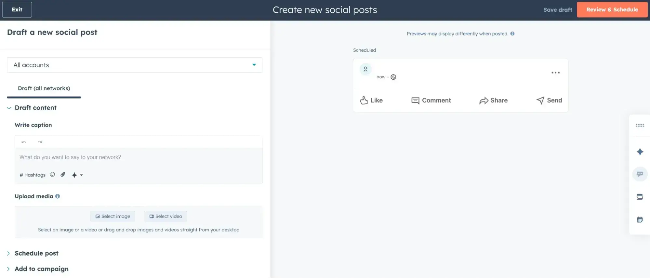The image size is (650, 278).
Task: Click the grid dots icon in right sidebar
Action: coord(640,126)
